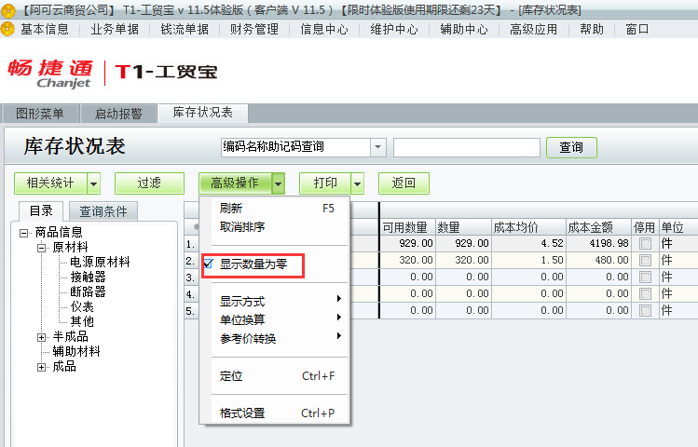Viewport: 698px width, 447px height.
Task: Switch to the 查询条件 tab
Action: coord(103,211)
